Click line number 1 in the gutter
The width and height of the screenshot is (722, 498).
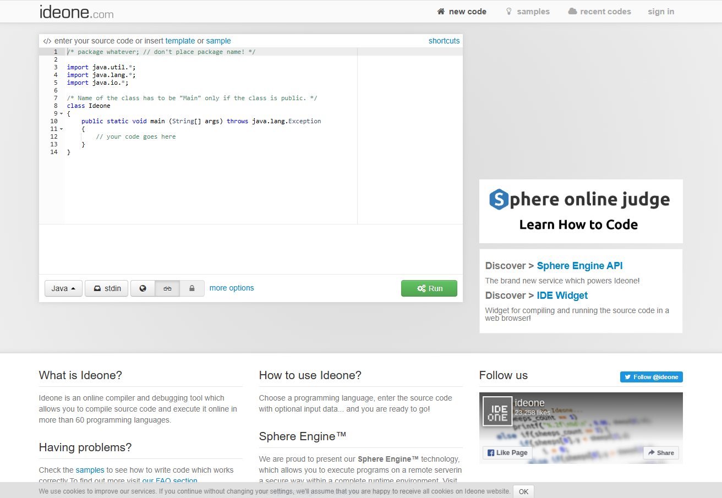[x=55, y=52]
